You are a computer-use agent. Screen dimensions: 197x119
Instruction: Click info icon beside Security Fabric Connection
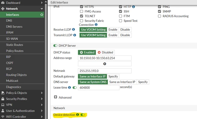tap(96, 25)
